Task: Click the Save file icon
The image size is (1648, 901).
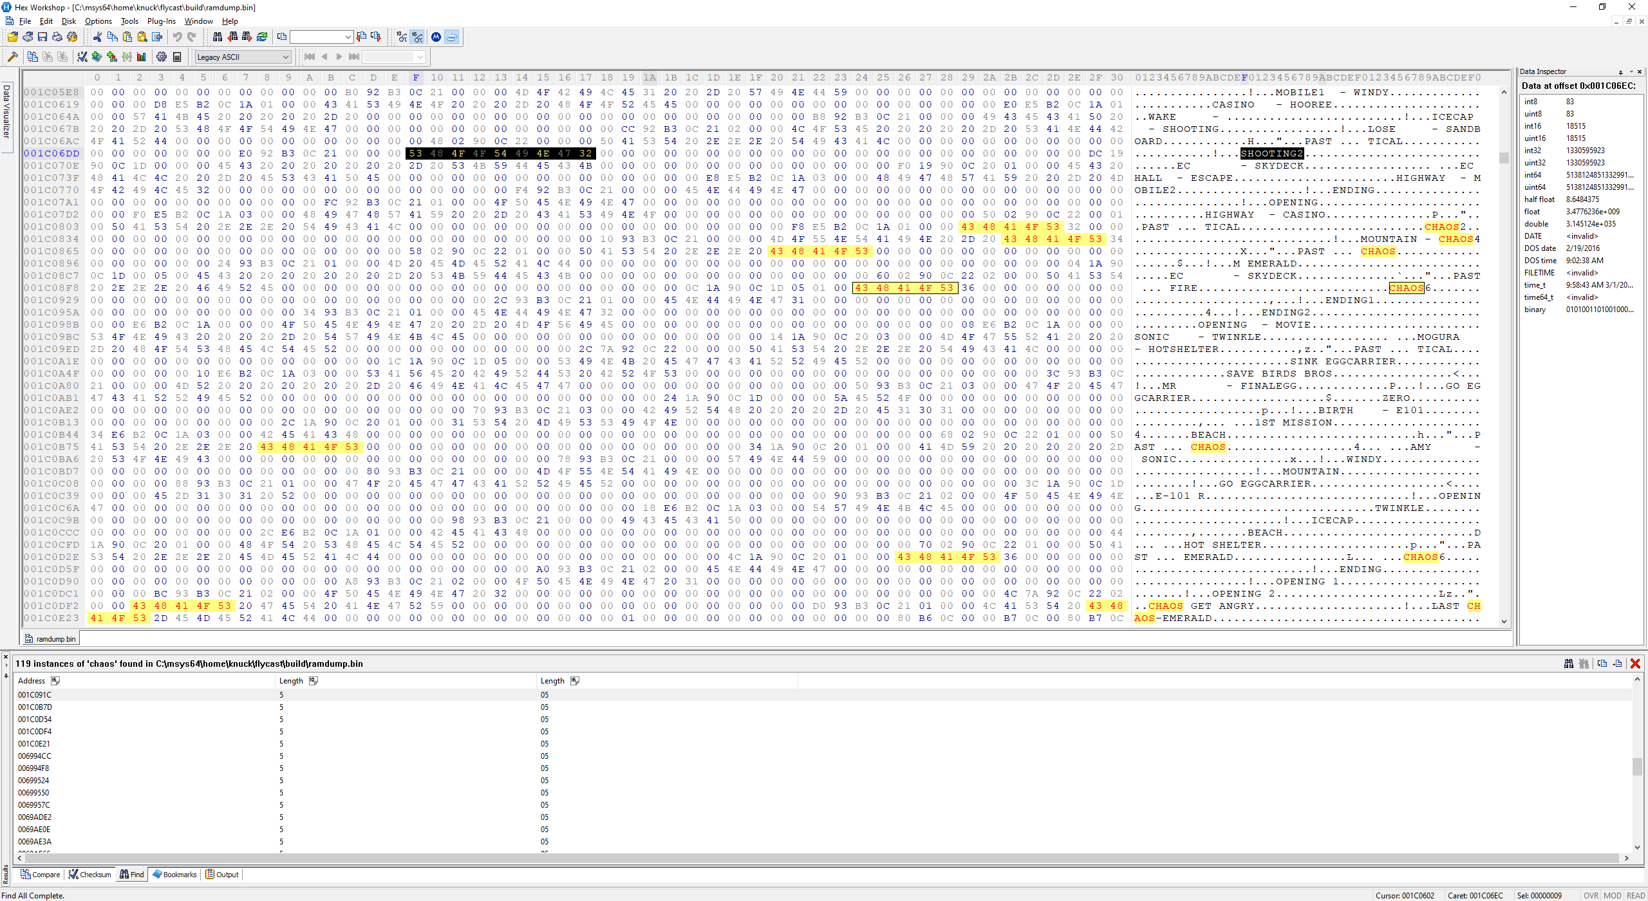Action: (42, 37)
